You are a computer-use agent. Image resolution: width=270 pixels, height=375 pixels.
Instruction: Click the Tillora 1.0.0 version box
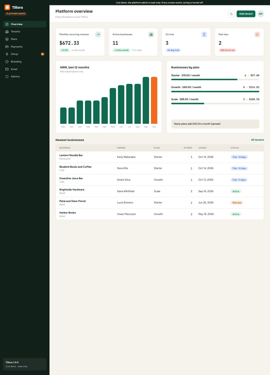(25, 364)
